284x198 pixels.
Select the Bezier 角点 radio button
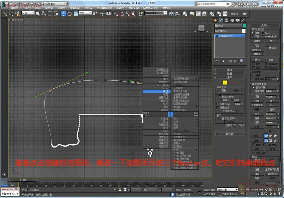pos(263,36)
